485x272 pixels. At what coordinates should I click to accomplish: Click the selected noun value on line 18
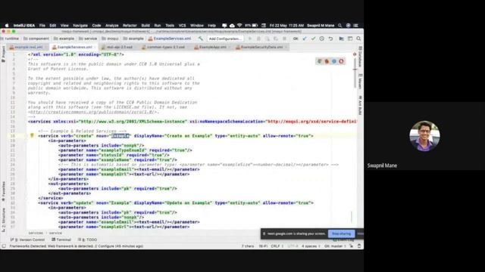coord(120,136)
